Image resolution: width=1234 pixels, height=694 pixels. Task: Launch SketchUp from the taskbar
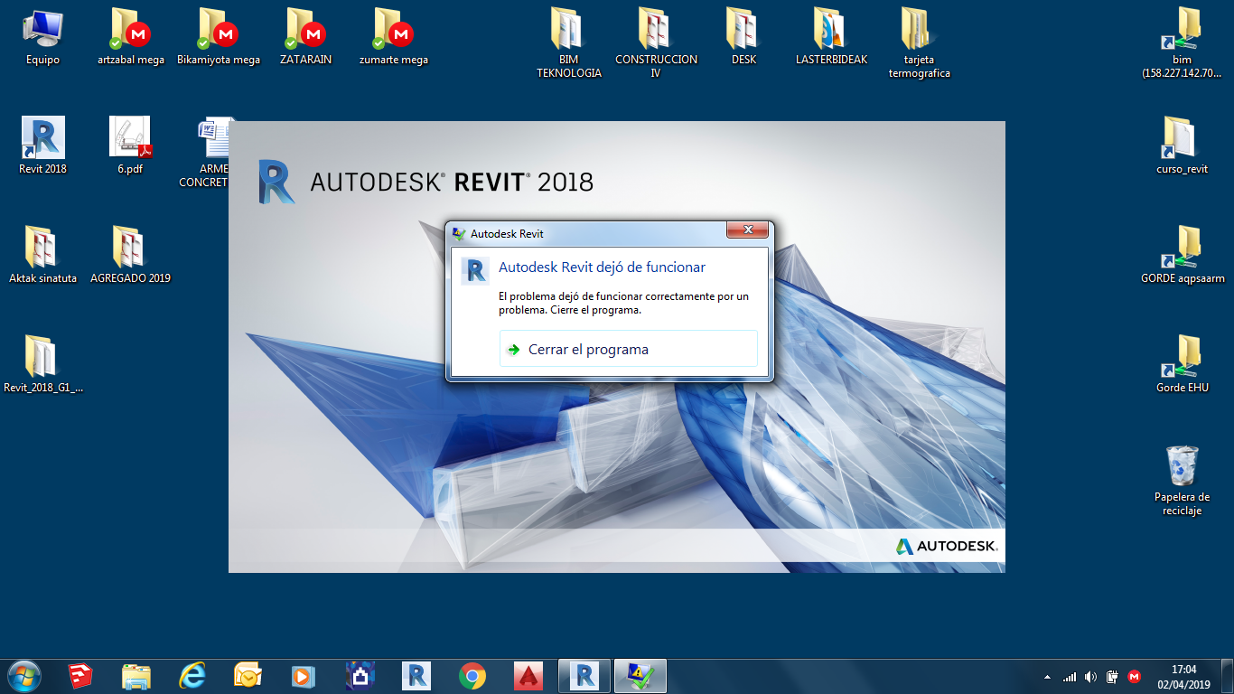point(80,675)
